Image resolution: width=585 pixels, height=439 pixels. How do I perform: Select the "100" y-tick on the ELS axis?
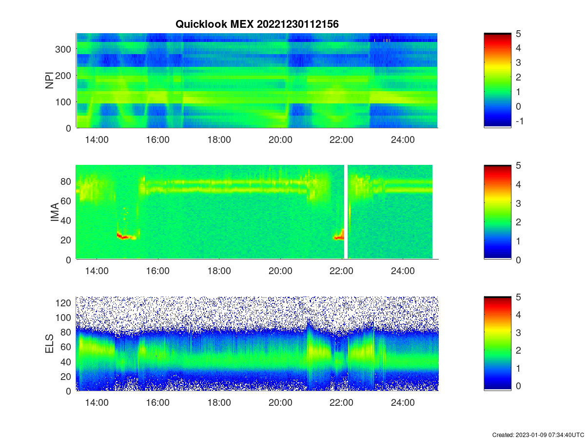coord(64,318)
